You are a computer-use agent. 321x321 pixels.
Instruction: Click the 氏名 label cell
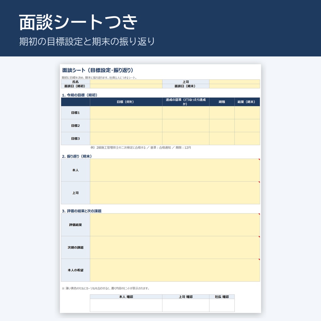point(76,82)
